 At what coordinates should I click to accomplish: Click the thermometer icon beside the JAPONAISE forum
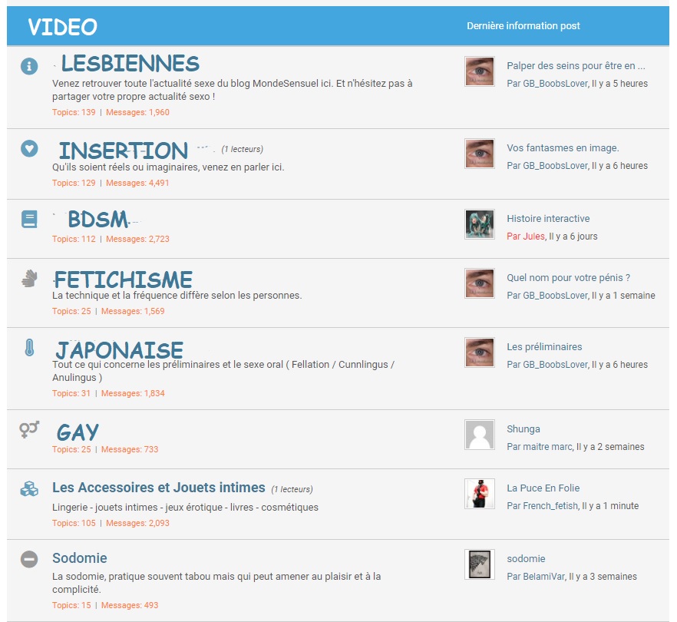(29, 348)
